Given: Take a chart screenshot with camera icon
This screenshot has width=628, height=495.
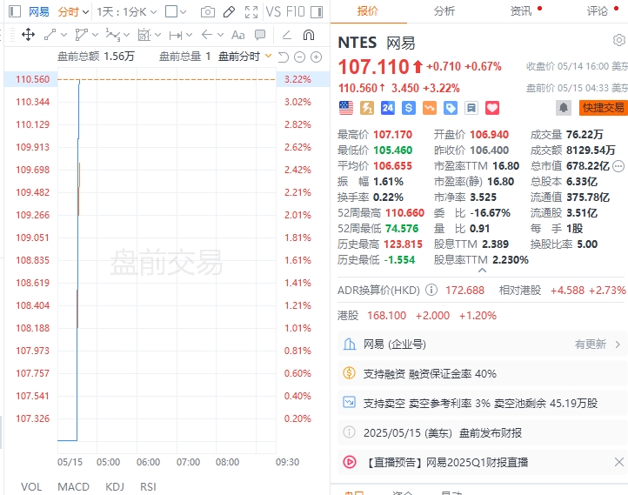Looking at the screenshot, I should pyautogui.click(x=208, y=12).
